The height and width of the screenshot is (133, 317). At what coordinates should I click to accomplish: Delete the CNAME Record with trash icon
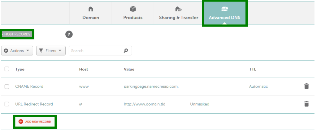click(306, 86)
